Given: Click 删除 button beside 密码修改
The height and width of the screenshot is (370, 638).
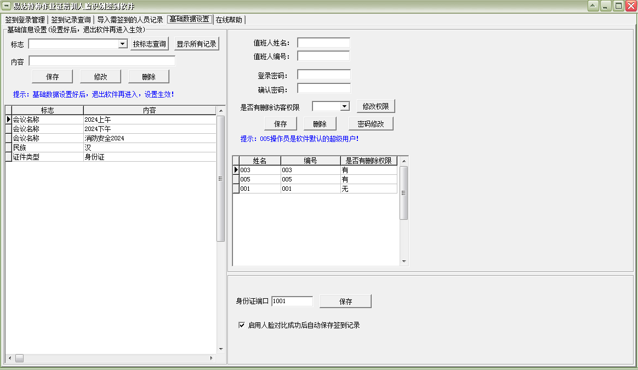Looking at the screenshot, I should coord(320,124).
